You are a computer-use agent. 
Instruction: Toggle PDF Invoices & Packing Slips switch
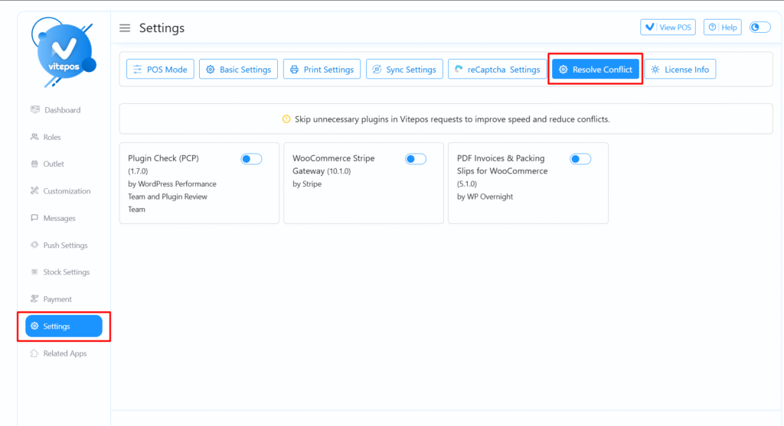580,159
